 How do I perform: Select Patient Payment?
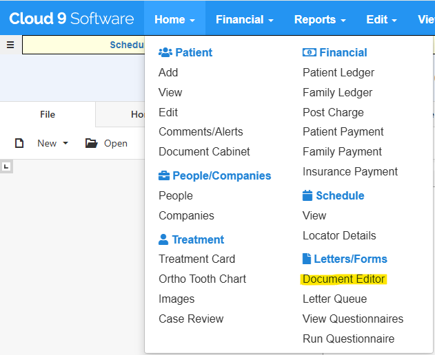click(x=343, y=132)
